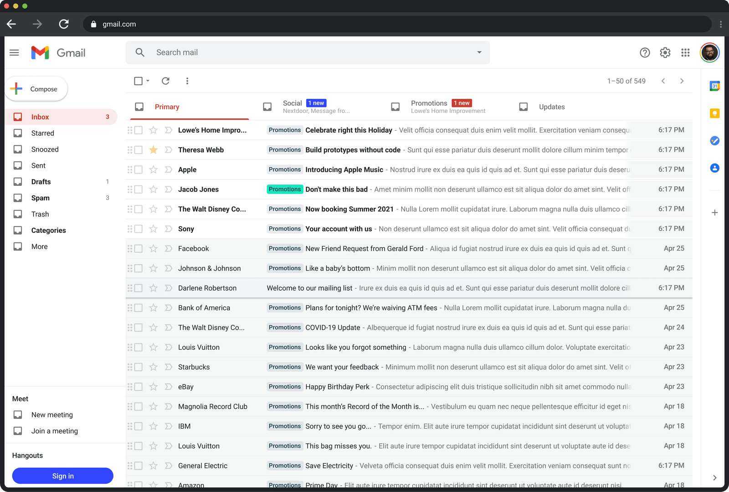Click the Help question mark icon
Viewport: 729px width, 492px height.
point(645,53)
